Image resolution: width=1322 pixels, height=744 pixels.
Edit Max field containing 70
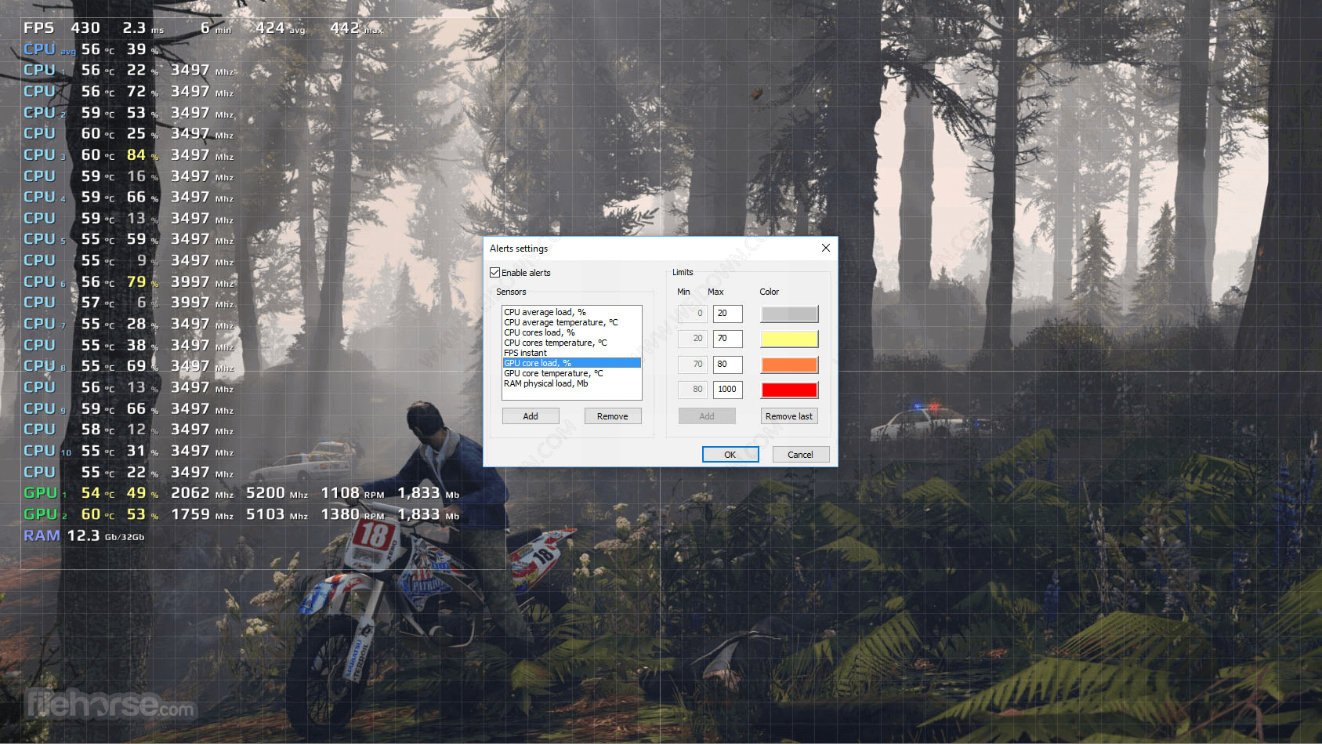727,339
